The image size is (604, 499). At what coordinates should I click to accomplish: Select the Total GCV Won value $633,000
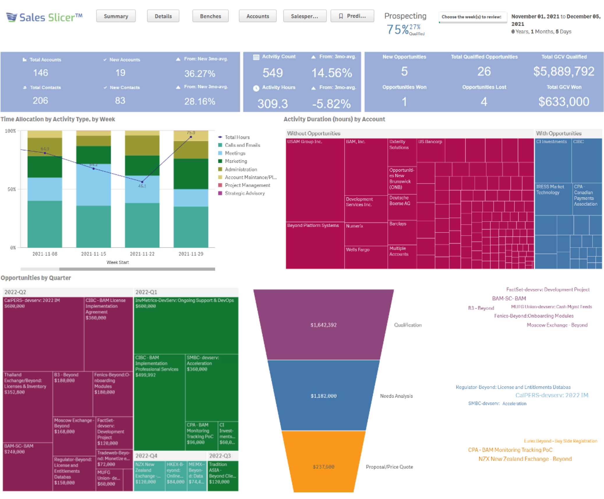point(564,102)
